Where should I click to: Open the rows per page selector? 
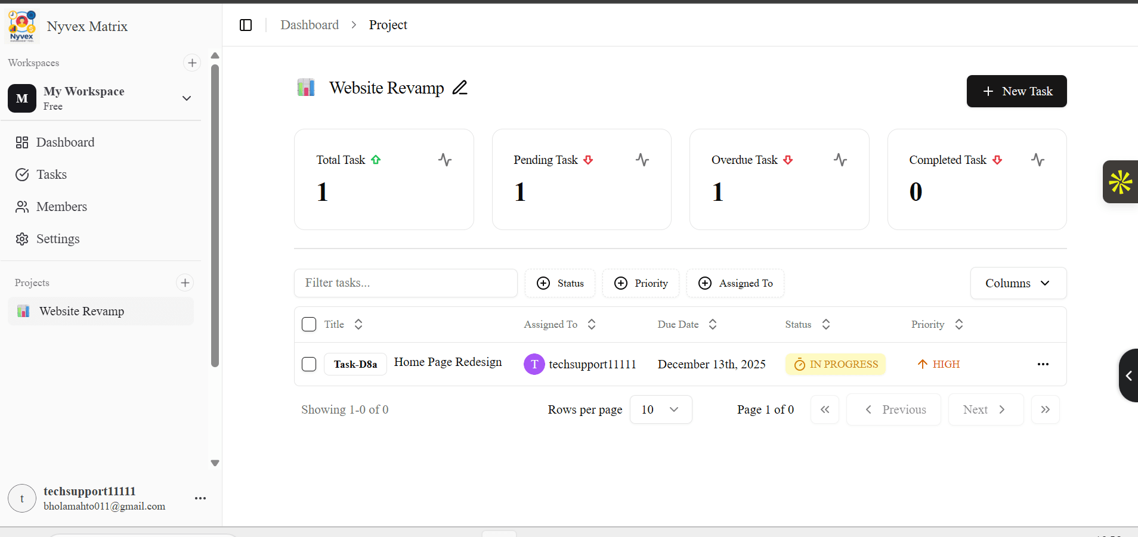click(660, 409)
